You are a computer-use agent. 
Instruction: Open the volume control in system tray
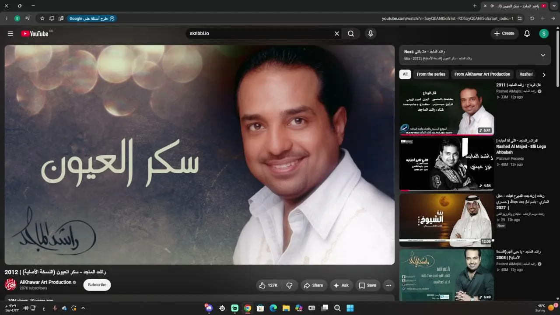click(x=26, y=308)
